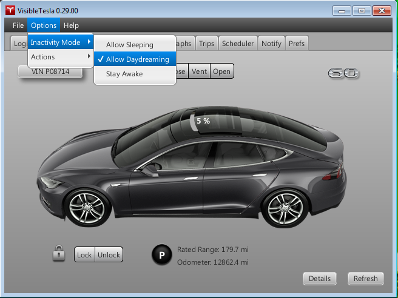398x298 pixels.
Task: Click the 60 battery badge emblem
Action: [x=343, y=73]
